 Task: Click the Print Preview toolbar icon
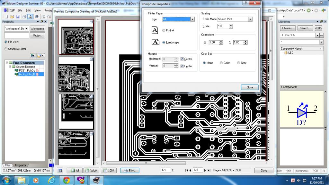30,16
